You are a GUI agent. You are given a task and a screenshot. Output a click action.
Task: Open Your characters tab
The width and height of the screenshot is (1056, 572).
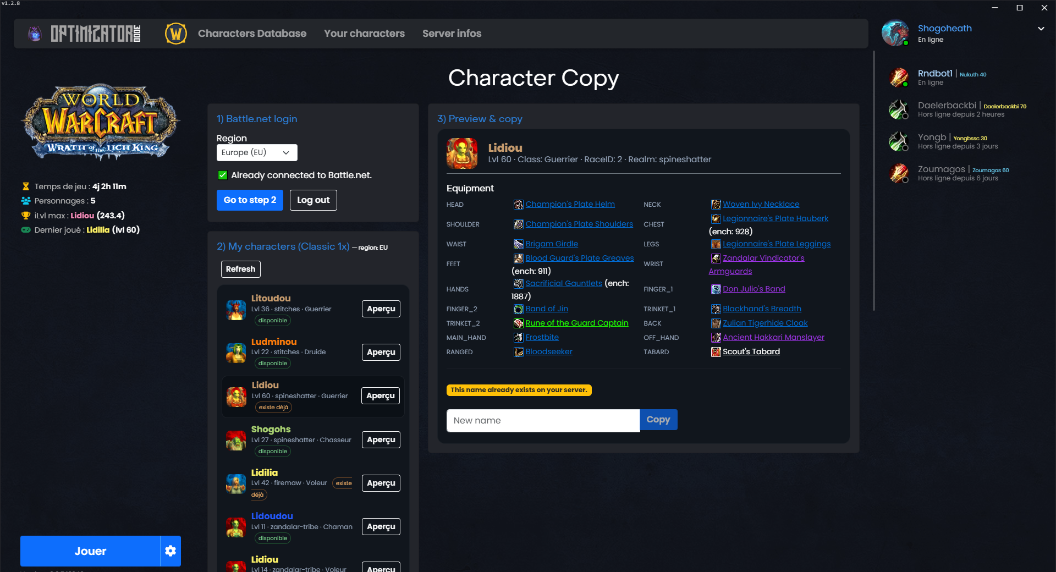(364, 34)
